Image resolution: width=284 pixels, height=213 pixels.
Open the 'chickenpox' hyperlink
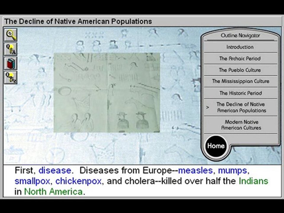tap(78, 181)
